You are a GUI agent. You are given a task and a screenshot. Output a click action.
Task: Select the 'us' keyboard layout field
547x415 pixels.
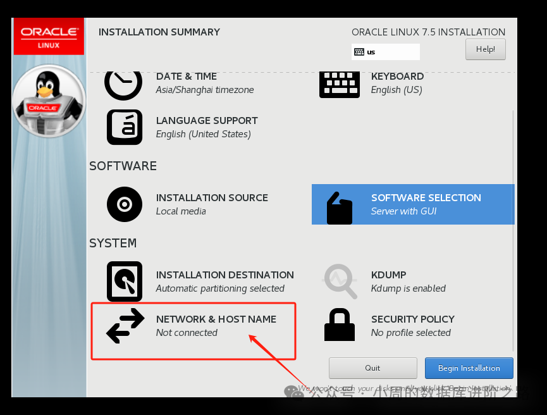386,52
